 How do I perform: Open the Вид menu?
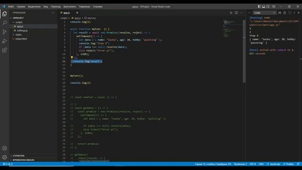click(x=46, y=7)
